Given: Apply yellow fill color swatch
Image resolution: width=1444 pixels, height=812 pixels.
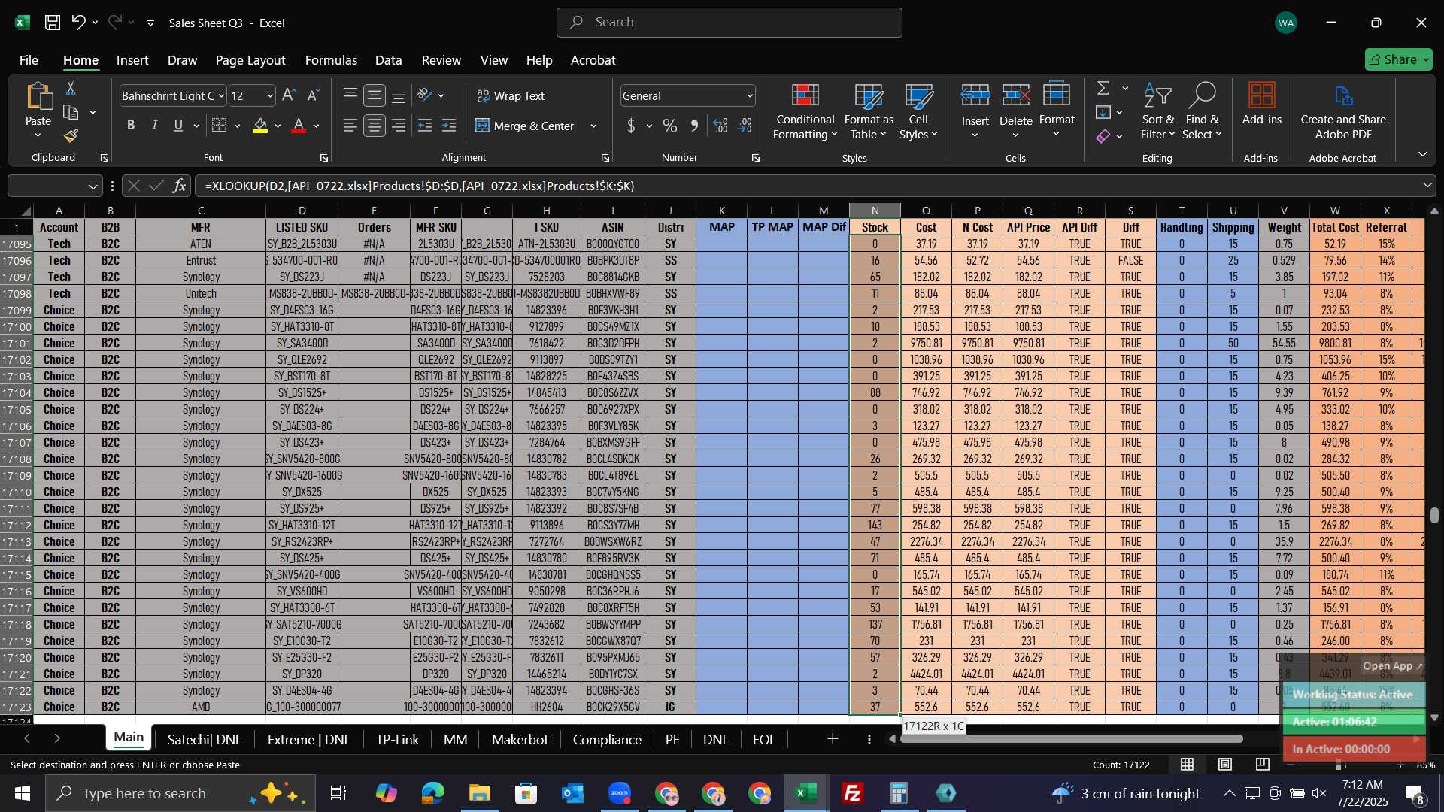Looking at the screenshot, I should (260, 126).
